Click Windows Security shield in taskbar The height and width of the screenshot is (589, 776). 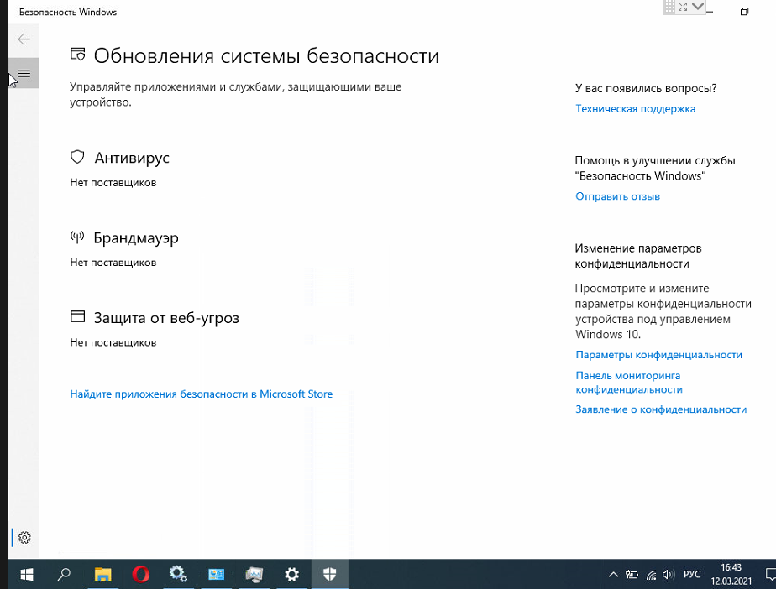pos(329,574)
